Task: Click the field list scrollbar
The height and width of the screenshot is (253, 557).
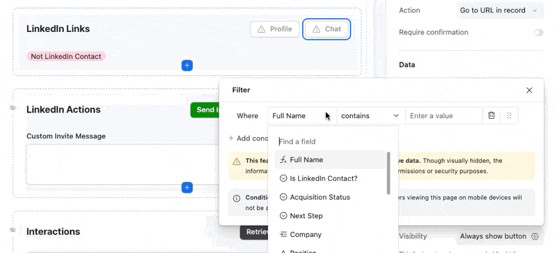Action: coord(389,173)
